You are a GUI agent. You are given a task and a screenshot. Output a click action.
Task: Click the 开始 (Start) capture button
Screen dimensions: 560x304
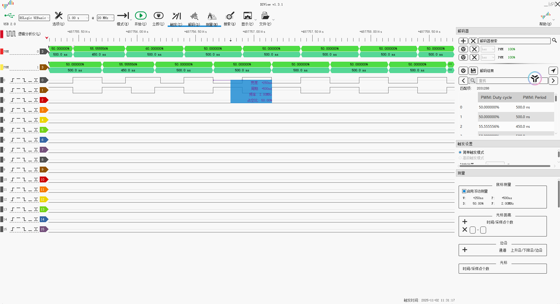pos(141,16)
